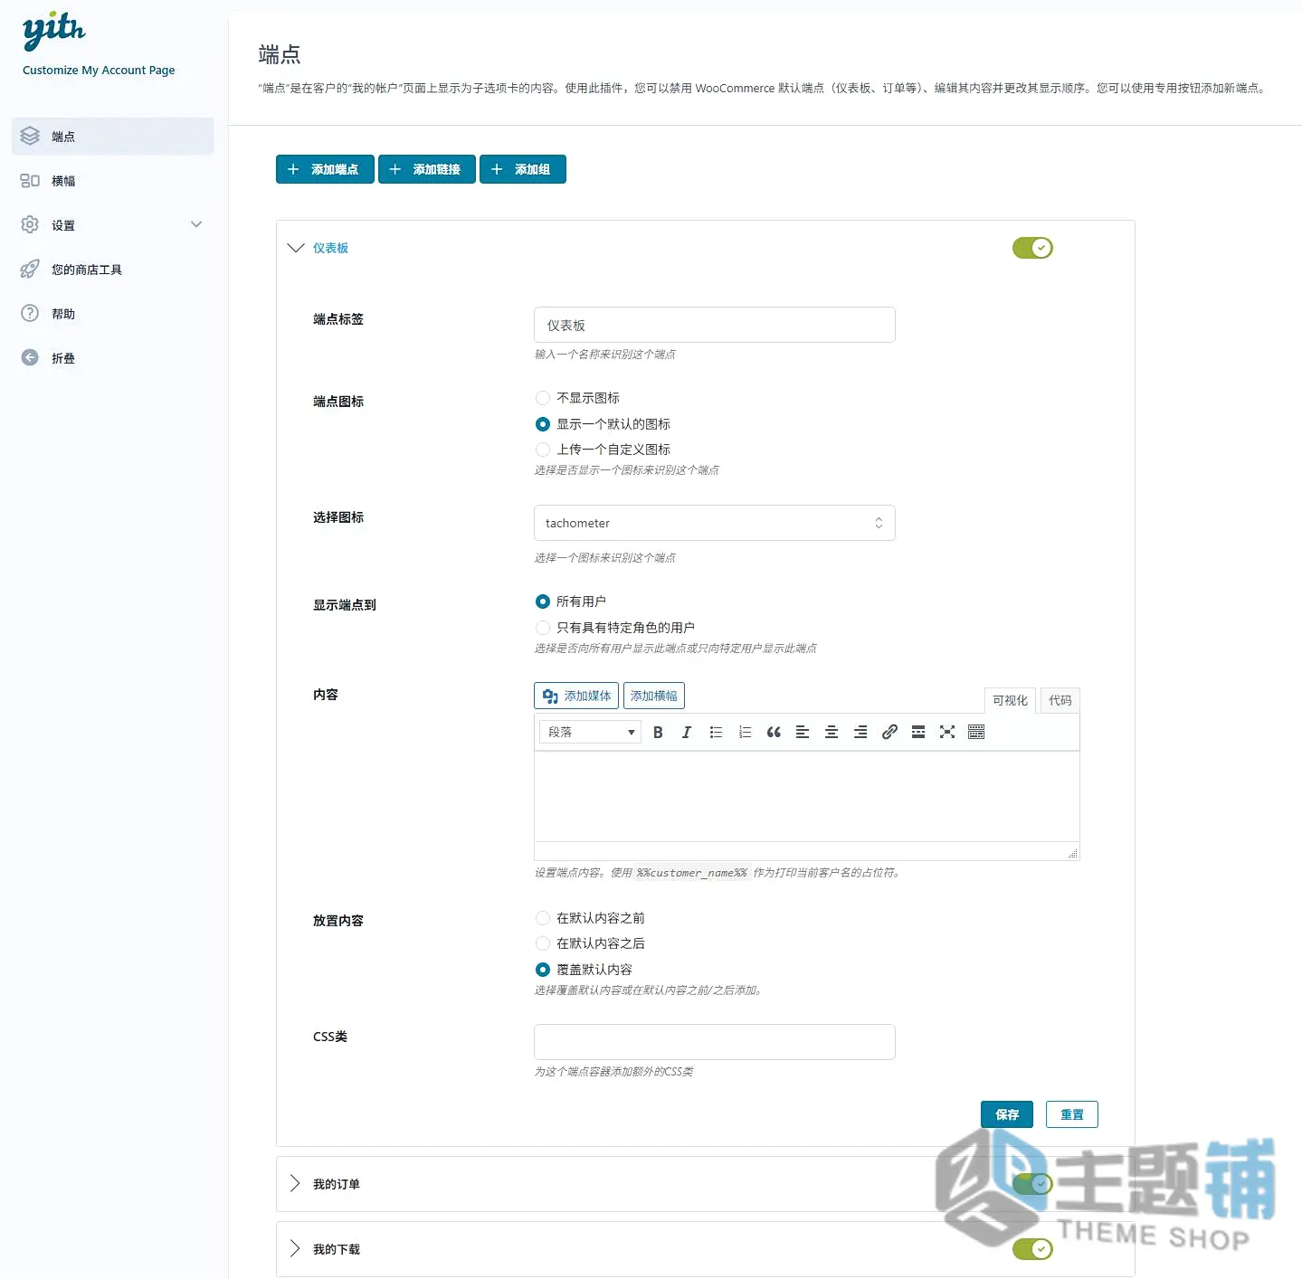Viewport: 1302px width, 1279px height.
Task: Select 所有用户 radio option
Action: click(543, 602)
